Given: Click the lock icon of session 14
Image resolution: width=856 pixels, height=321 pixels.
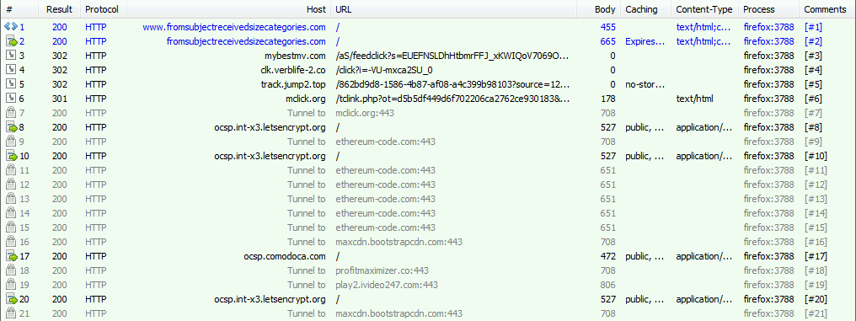Looking at the screenshot, I should (x=11, y=213).
